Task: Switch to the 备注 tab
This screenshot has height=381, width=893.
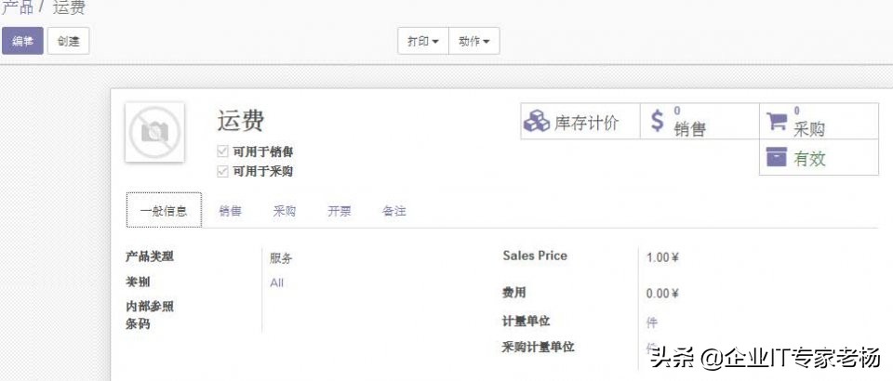Action: tap(394, 211)
